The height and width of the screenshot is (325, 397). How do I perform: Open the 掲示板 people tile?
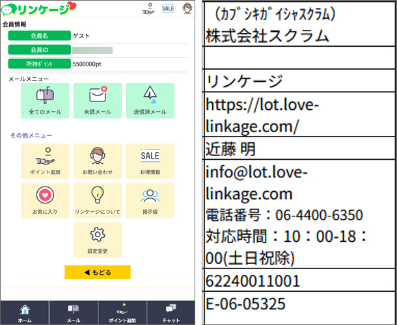[150, 201]
